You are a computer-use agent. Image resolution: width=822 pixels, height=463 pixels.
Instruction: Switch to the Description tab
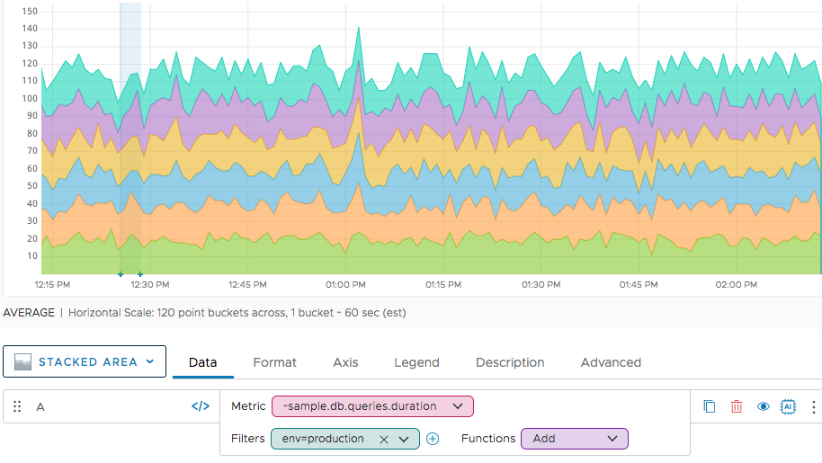click(510, 362)
